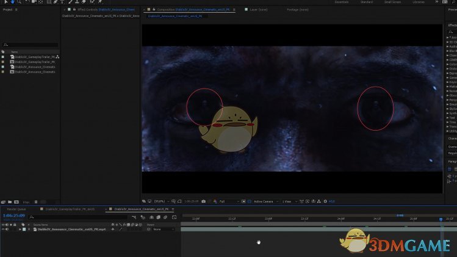Select the Essentials workspace

click(x=342, y=2)
